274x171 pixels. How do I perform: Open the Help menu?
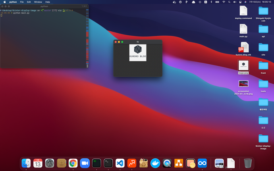(x=48, y=2)
